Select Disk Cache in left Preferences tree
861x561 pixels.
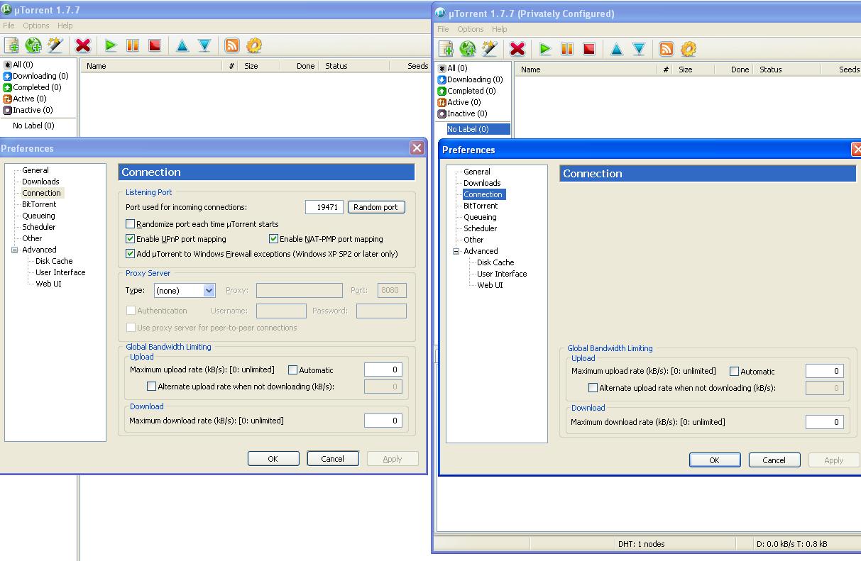pos(54,261)
